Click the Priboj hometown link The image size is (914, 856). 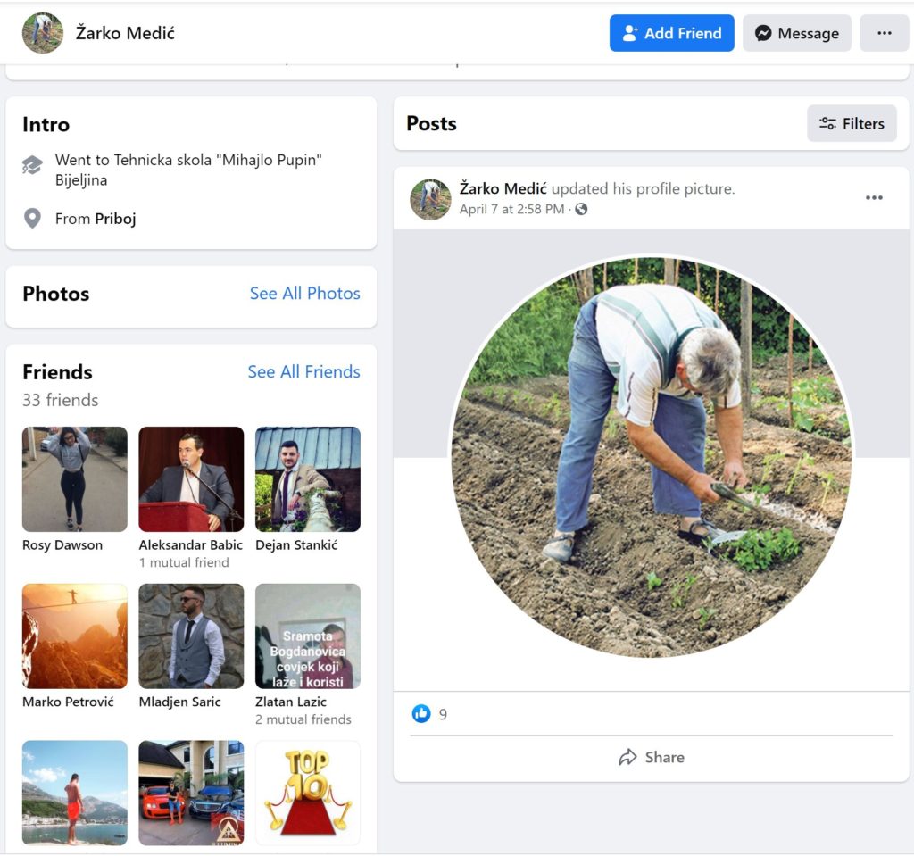pyautogui.click(x=115, y=219)
